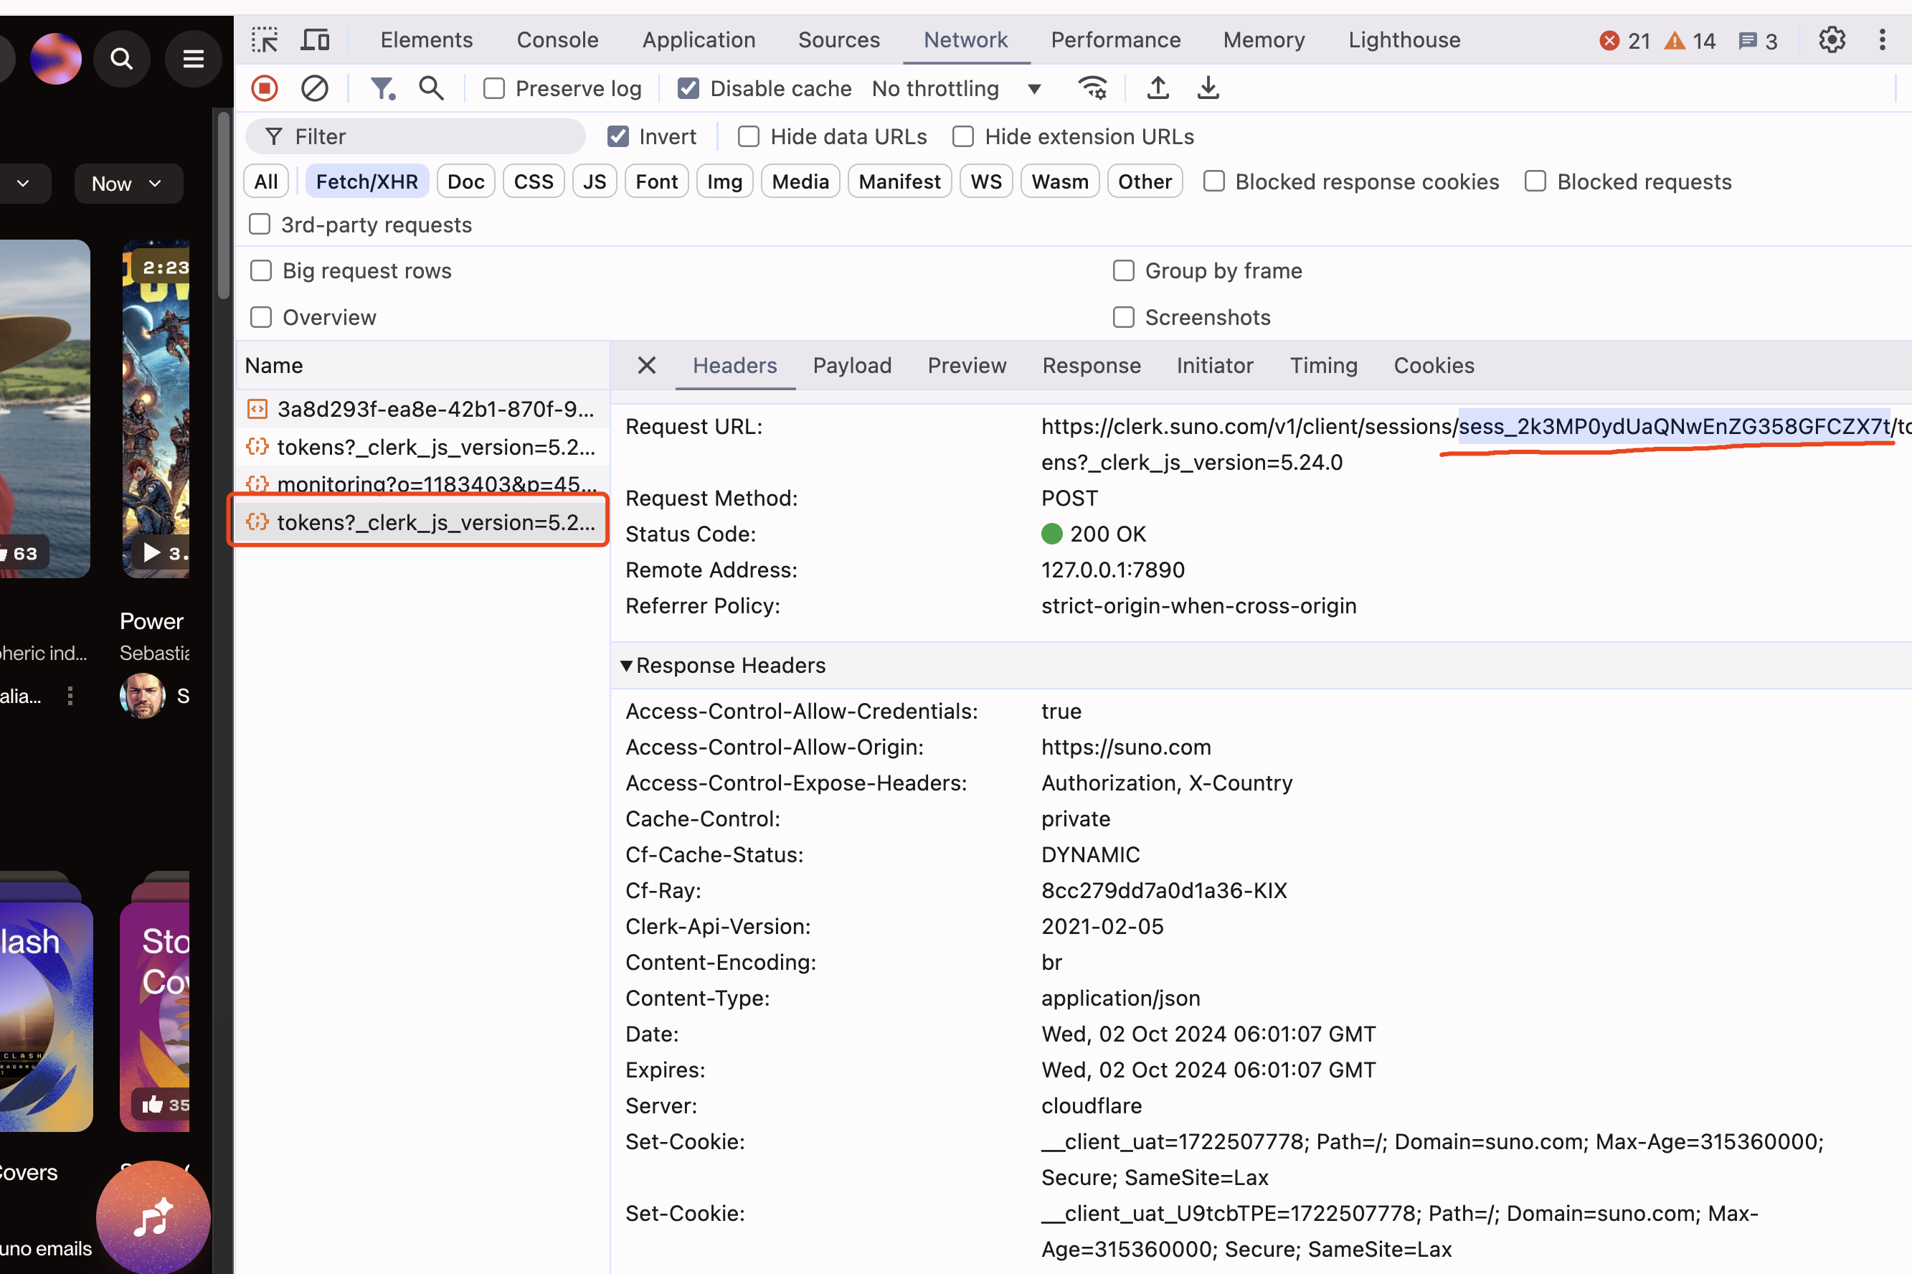1912x1274 pixels.
Task: Open network conditions wifi icon
Action: click(1092, 88)
